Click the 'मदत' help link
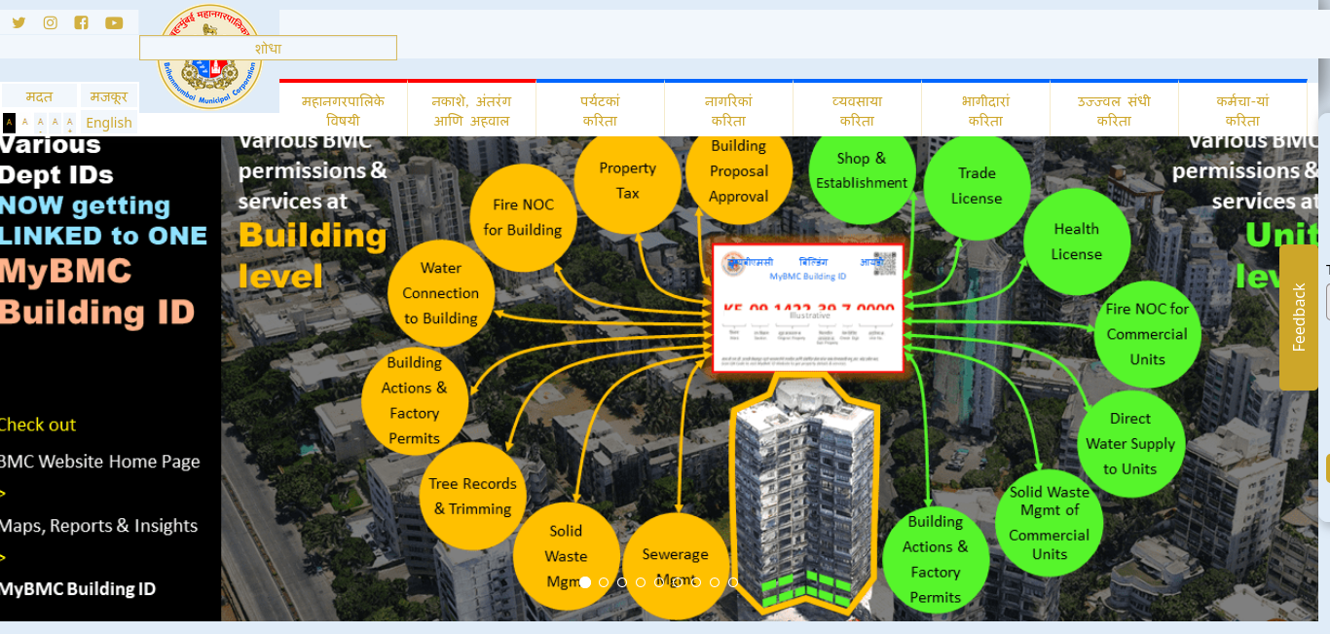Image resolution: width=1330 pixels, height=634 pixels. (x=39, y=96)
